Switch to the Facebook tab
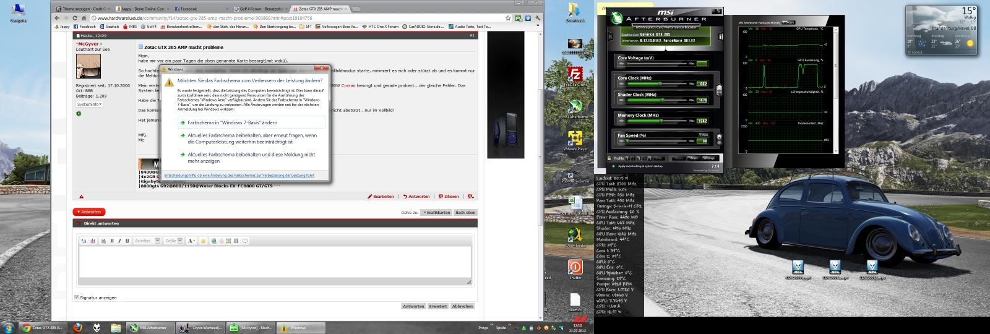The image size is (990, 334). [201, 9]
